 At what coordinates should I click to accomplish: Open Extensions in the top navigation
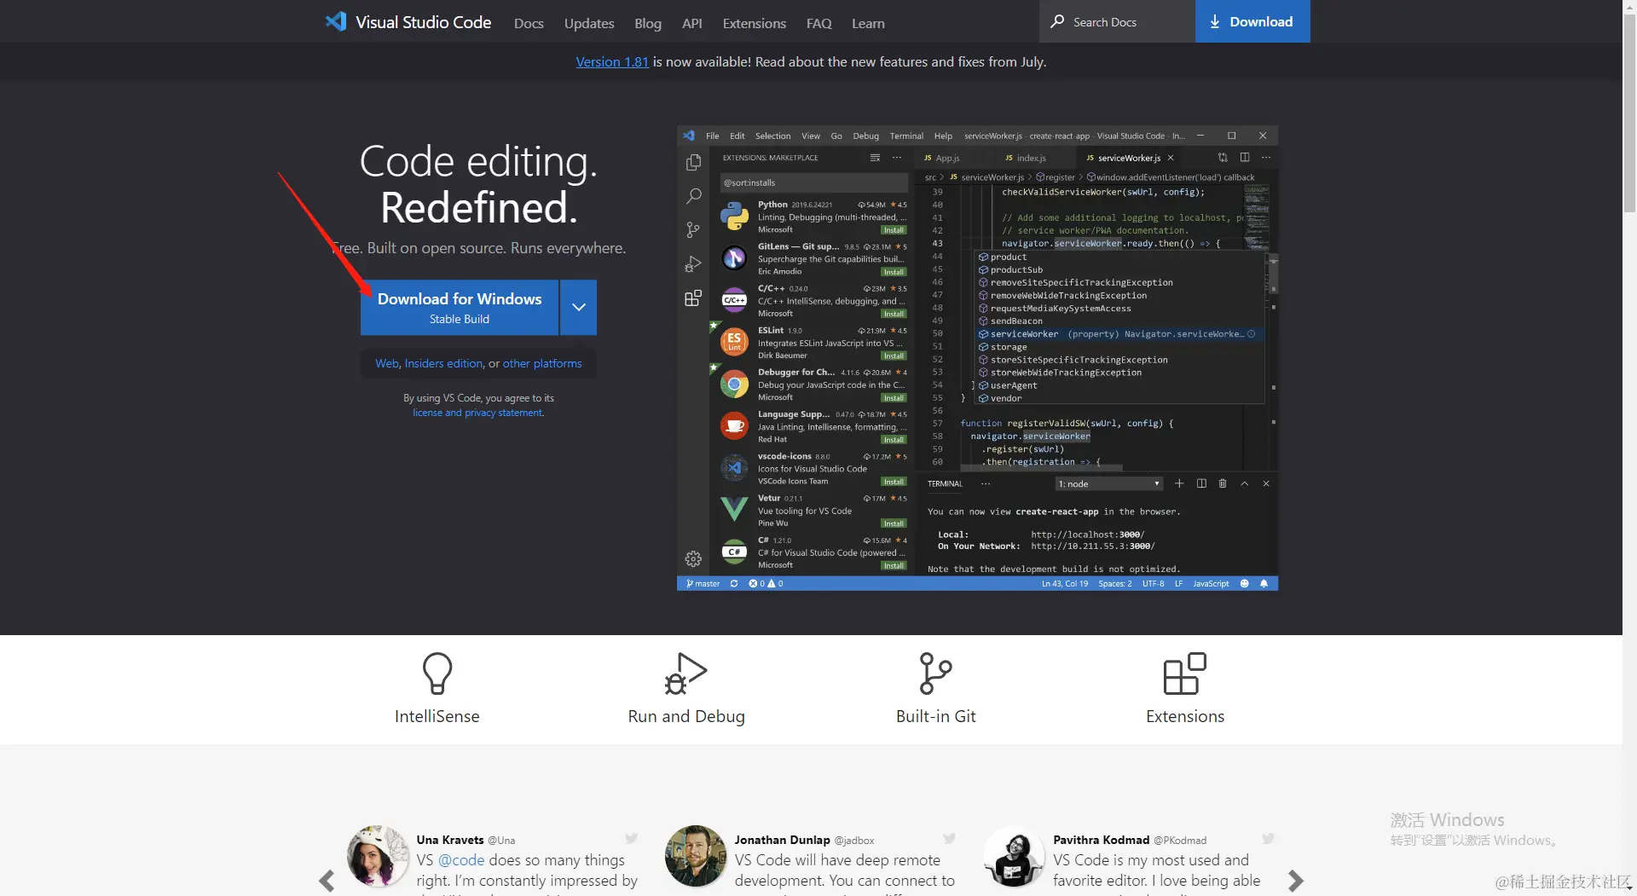755,23
